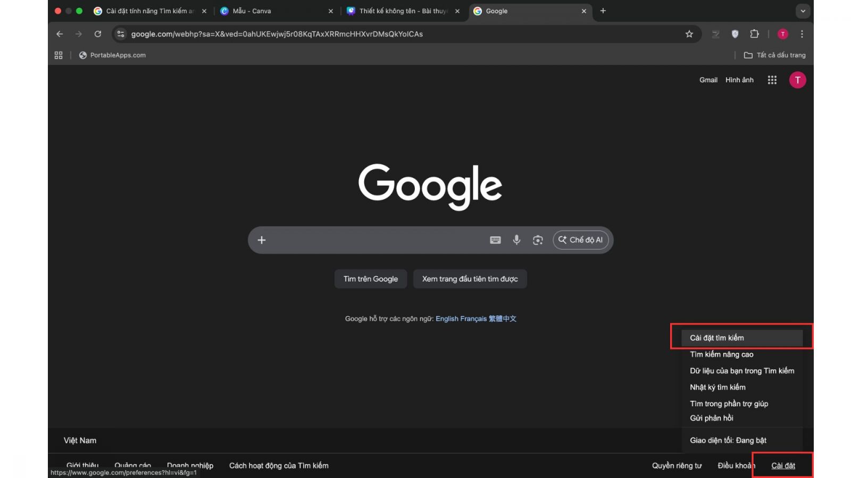Select Cài đặt tìm kiếm menu item
The image size is (851, 478).
pyautogui.click(x=717, y=338)
